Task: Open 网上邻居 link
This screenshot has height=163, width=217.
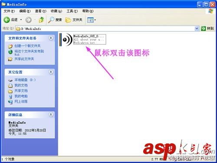Action: (21, 102)
